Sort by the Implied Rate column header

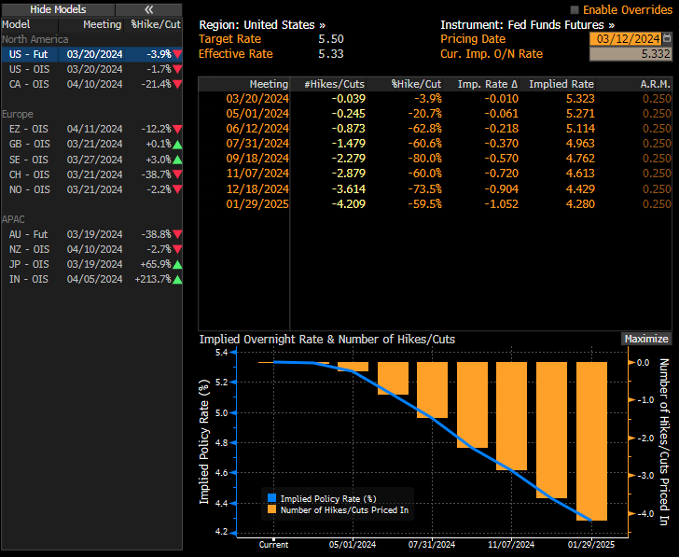[x=561, y=84]
